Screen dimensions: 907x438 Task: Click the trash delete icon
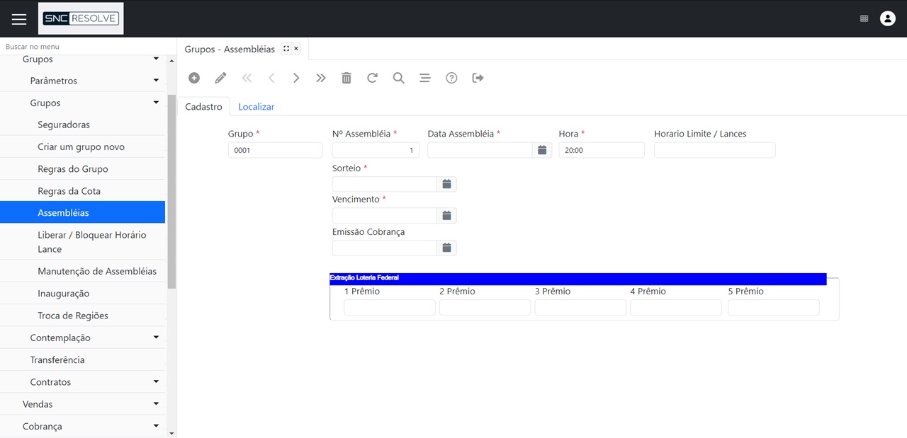pyautogui.click(x=347, y=78)
